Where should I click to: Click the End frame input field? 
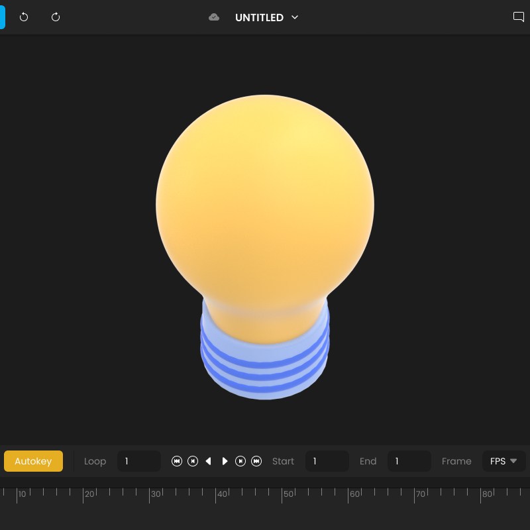point(409,461)
